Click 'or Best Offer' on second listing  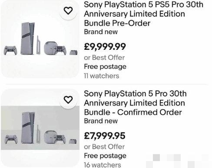104,147
